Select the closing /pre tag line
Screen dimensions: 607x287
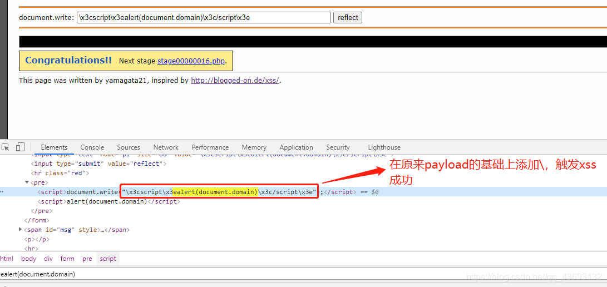tap(41, 211)
